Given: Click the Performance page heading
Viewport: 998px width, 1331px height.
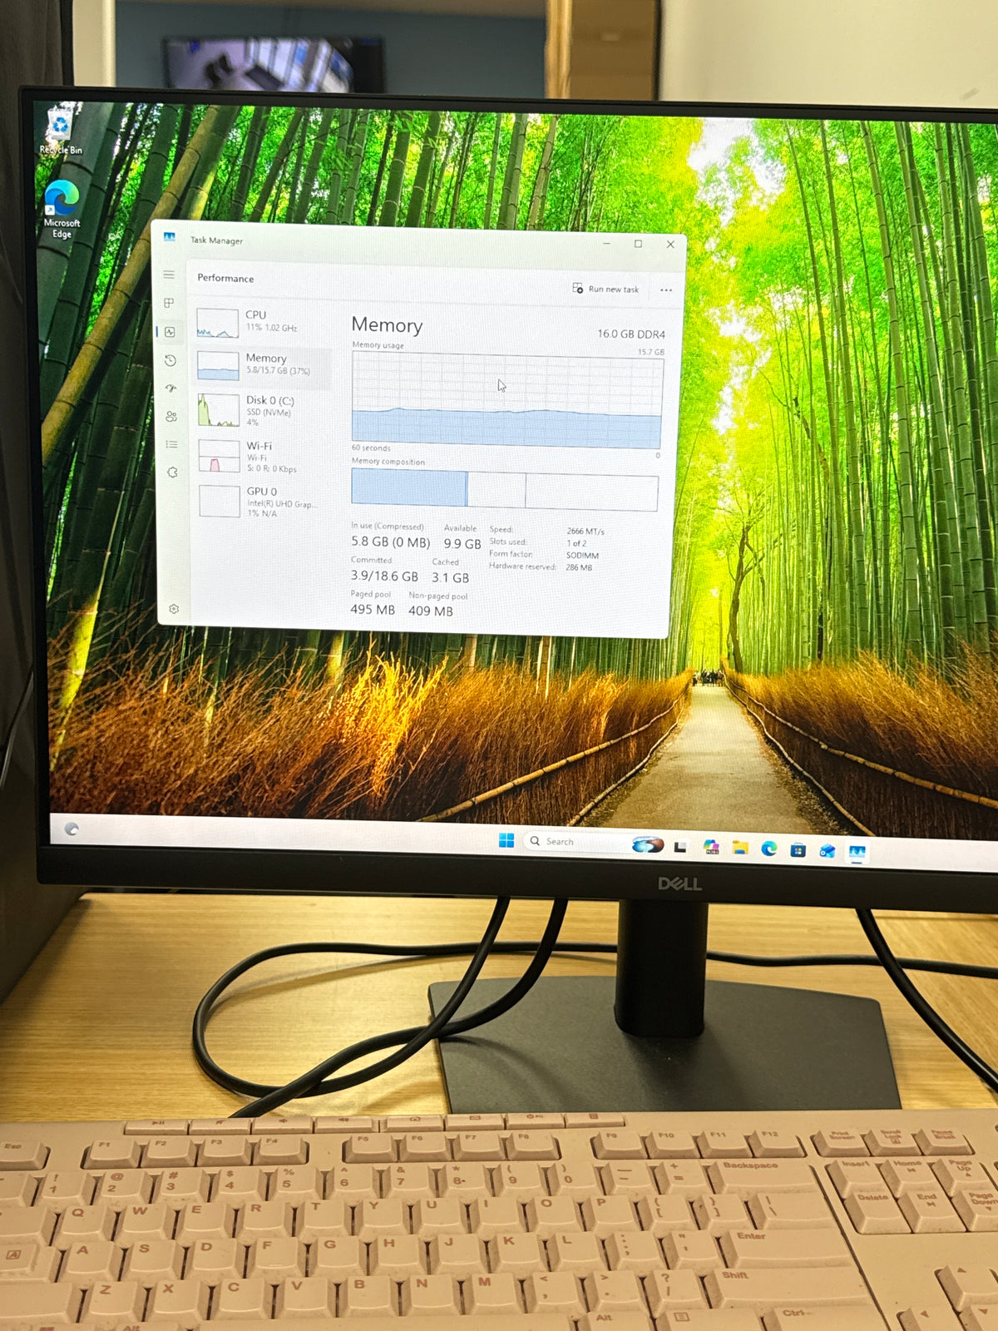Looking at the screenshot, I should click(x=225, y=278).
